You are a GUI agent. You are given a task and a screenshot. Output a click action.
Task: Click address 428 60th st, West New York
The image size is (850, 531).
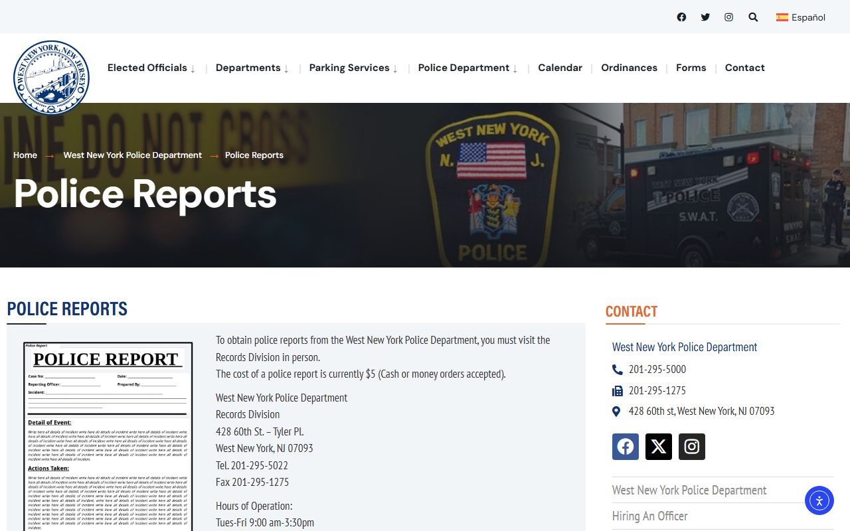[701, 412]
